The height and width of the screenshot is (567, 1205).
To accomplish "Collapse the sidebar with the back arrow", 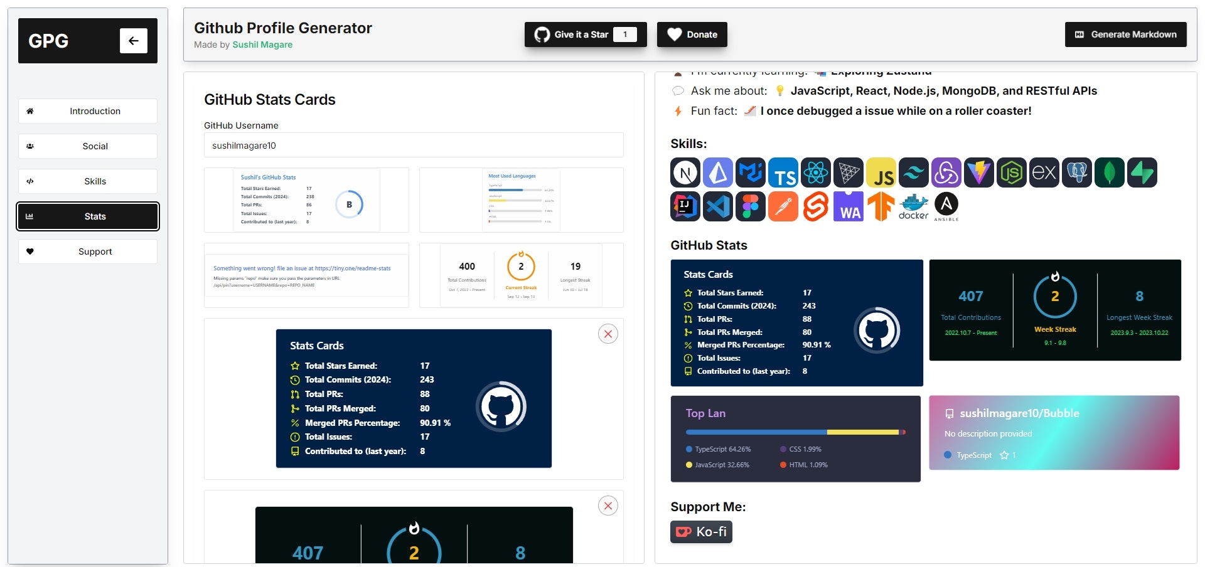I will 134,41.
